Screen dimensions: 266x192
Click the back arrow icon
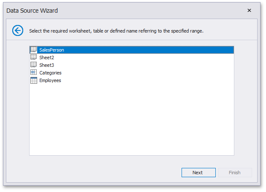(18, 30)
